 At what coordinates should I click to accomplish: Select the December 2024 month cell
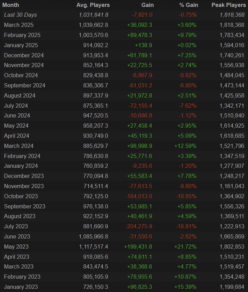pos(23,55)
